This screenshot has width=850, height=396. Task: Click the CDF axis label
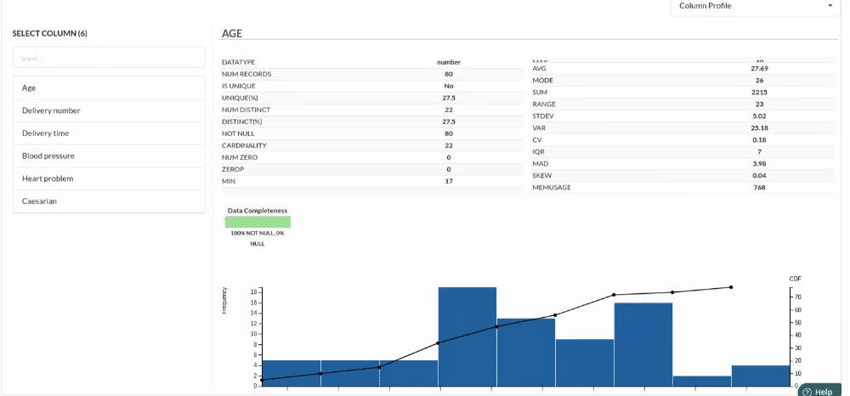[796, 279]
